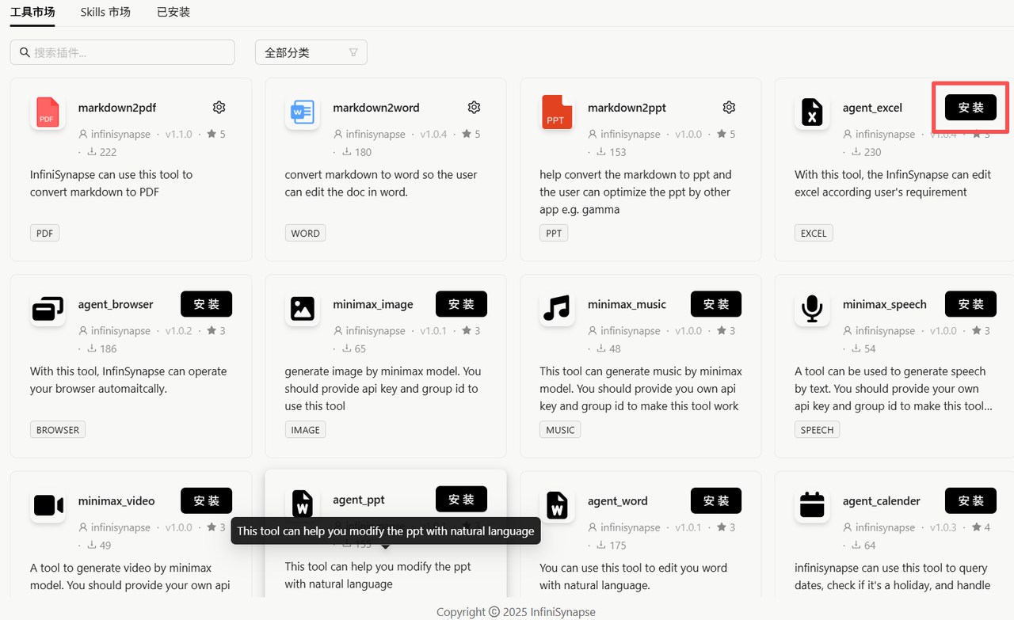Install the agent_excel tool
This screenshot has height=620, width=1014.
coord(970,108)
